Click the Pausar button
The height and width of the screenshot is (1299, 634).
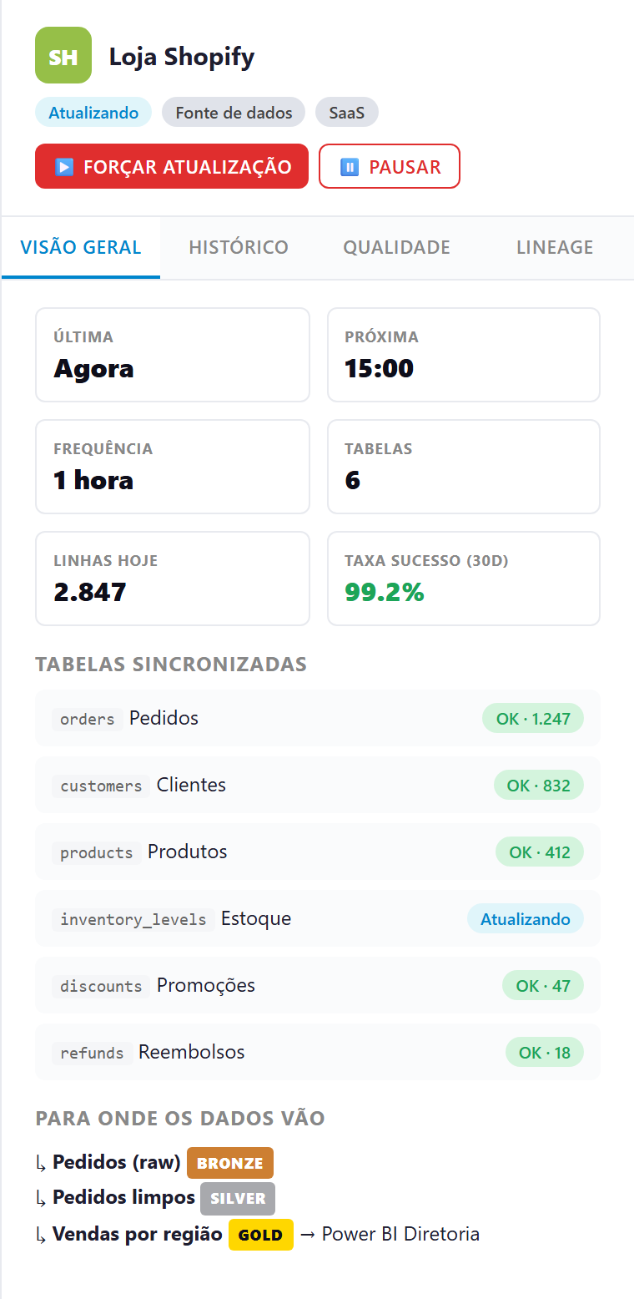390,166
